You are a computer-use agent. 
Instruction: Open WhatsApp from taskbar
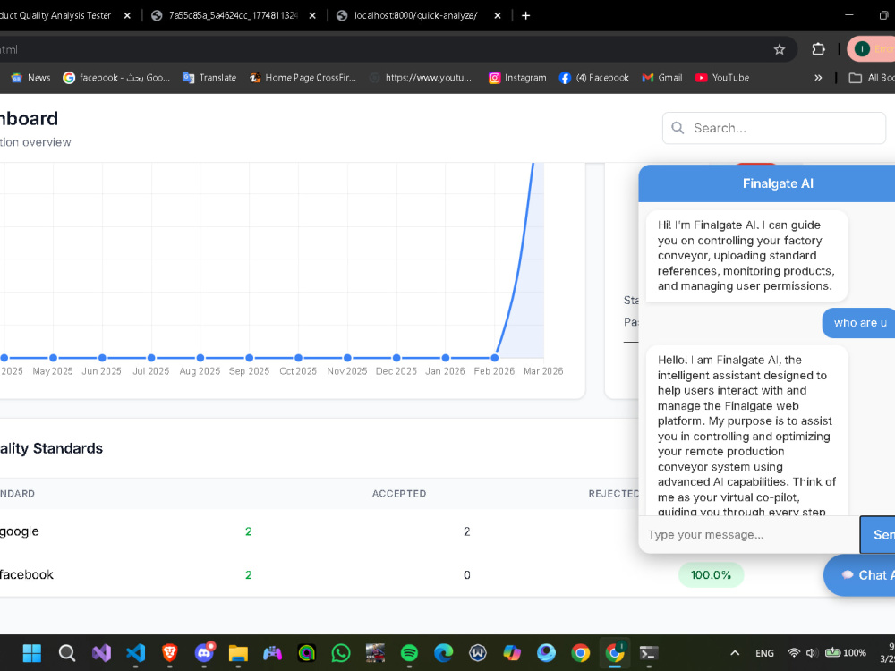341,653
